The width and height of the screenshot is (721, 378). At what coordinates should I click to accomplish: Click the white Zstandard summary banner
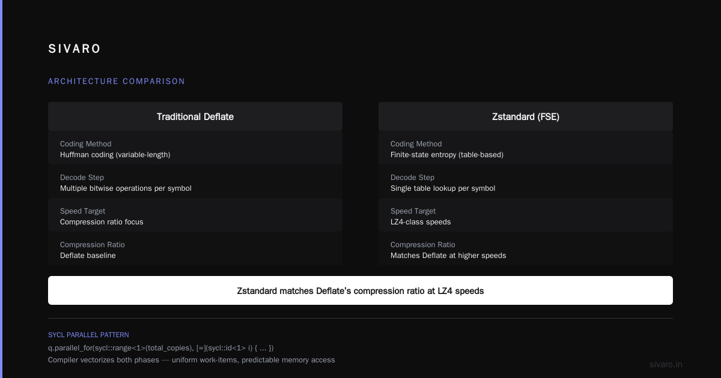(x=360, y=290)
